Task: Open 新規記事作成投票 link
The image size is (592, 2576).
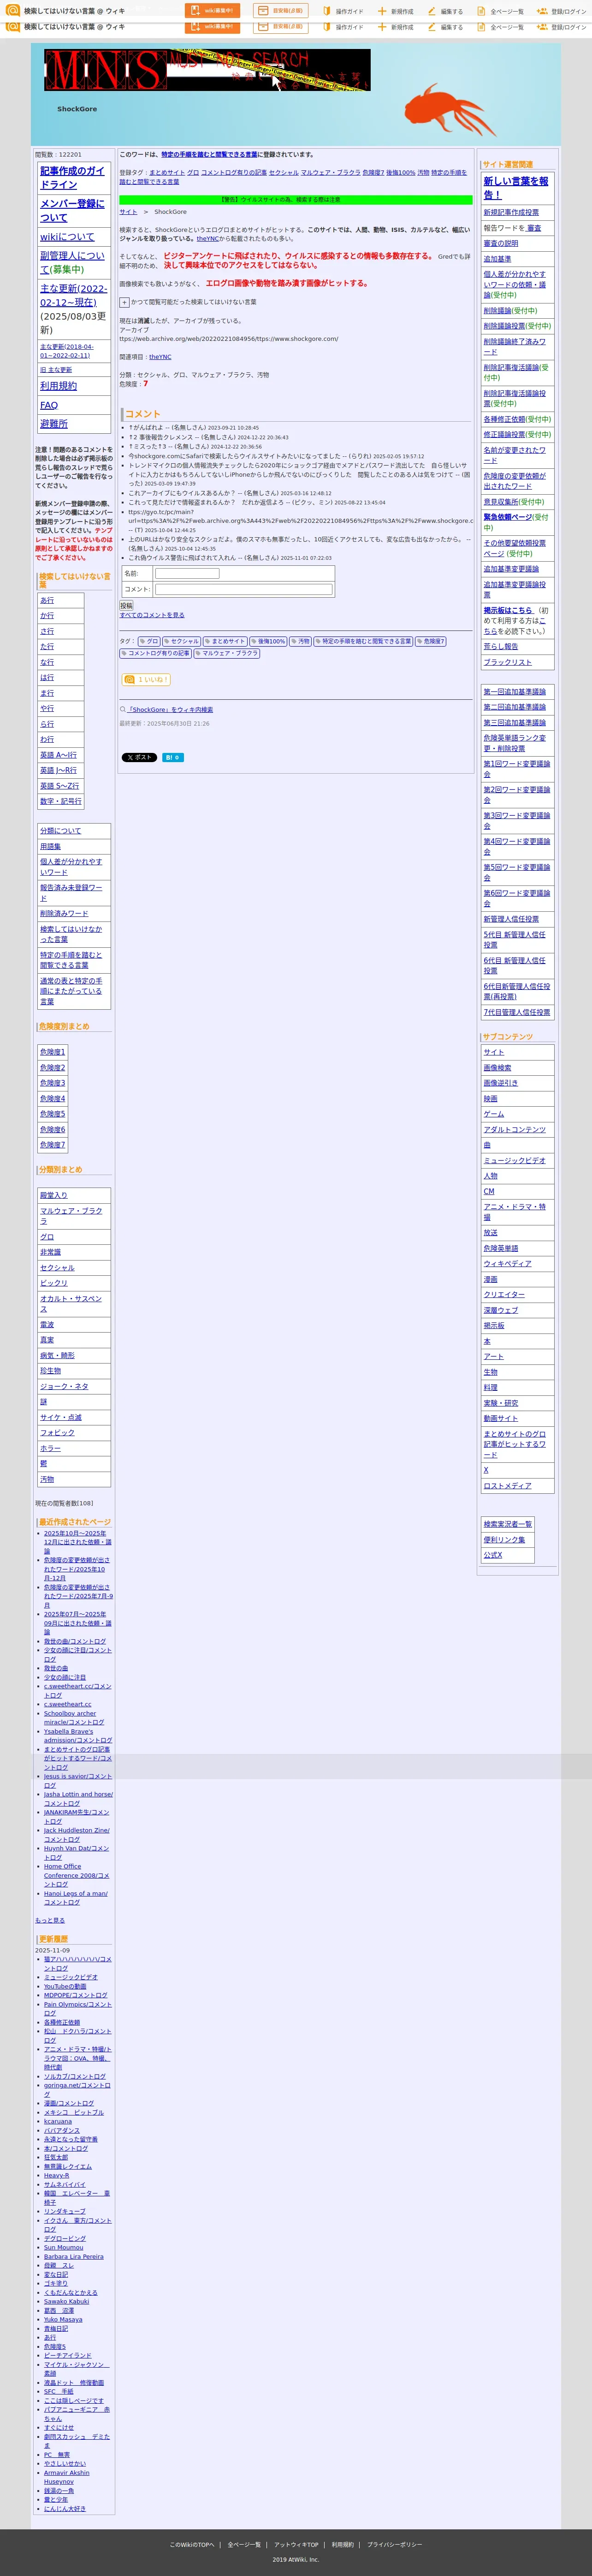Action: point(511,212)
